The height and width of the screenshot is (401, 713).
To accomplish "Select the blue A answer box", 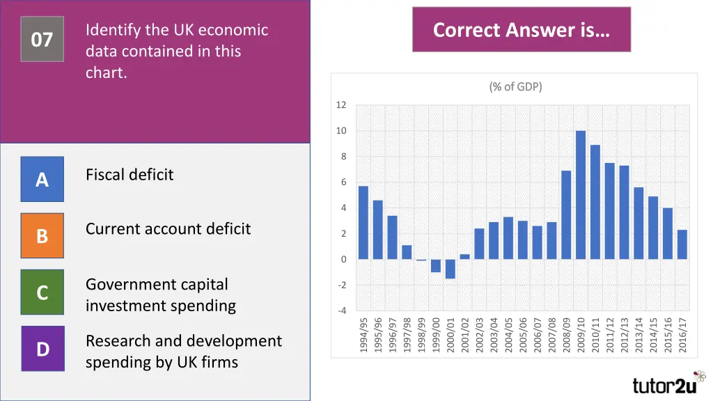I will (x=42, y=179).
